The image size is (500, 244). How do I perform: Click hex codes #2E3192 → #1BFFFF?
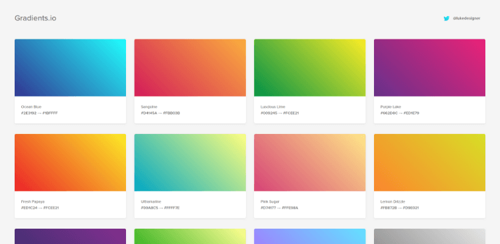[39, 113]
